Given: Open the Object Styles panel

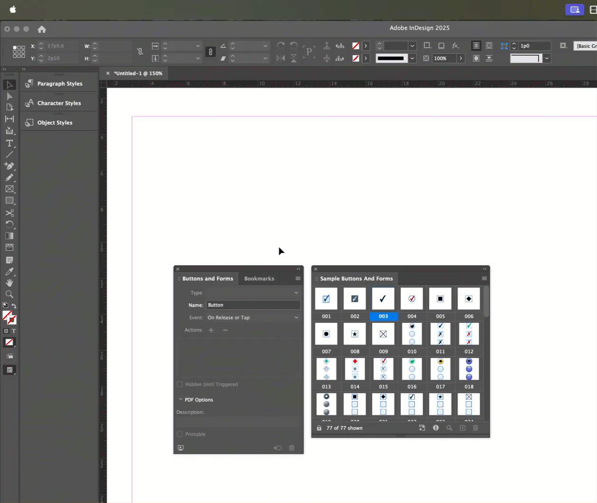Looking at the screenshot, I should point(59,123).
